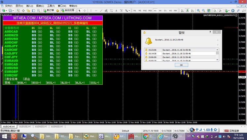Toggle candlestick chart display mode
The height and width of the screenshot is (140, 247).
coord(188,10)
